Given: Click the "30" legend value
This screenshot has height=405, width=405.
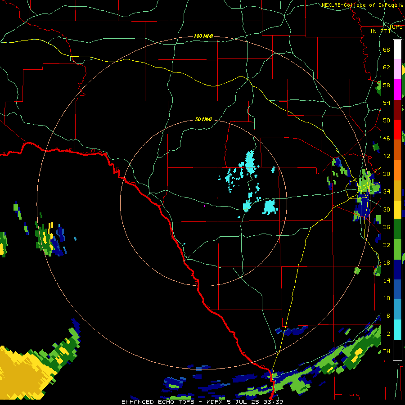Looking at the screenshot, I should tap(387, 209).
